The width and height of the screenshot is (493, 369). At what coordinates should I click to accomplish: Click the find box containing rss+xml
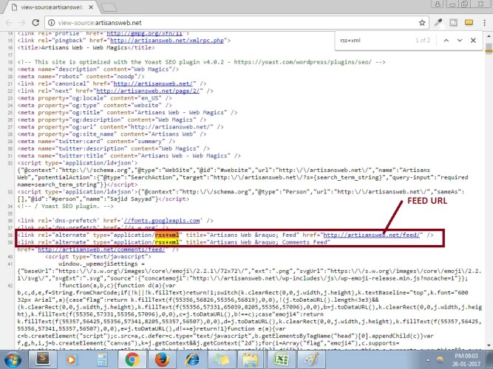pos(374,40)
